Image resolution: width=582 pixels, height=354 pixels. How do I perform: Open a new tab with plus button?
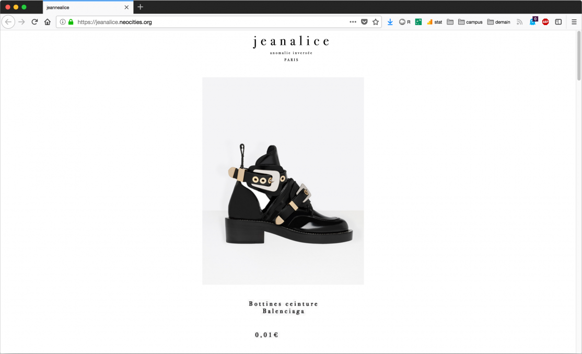[x=141, y=7]
